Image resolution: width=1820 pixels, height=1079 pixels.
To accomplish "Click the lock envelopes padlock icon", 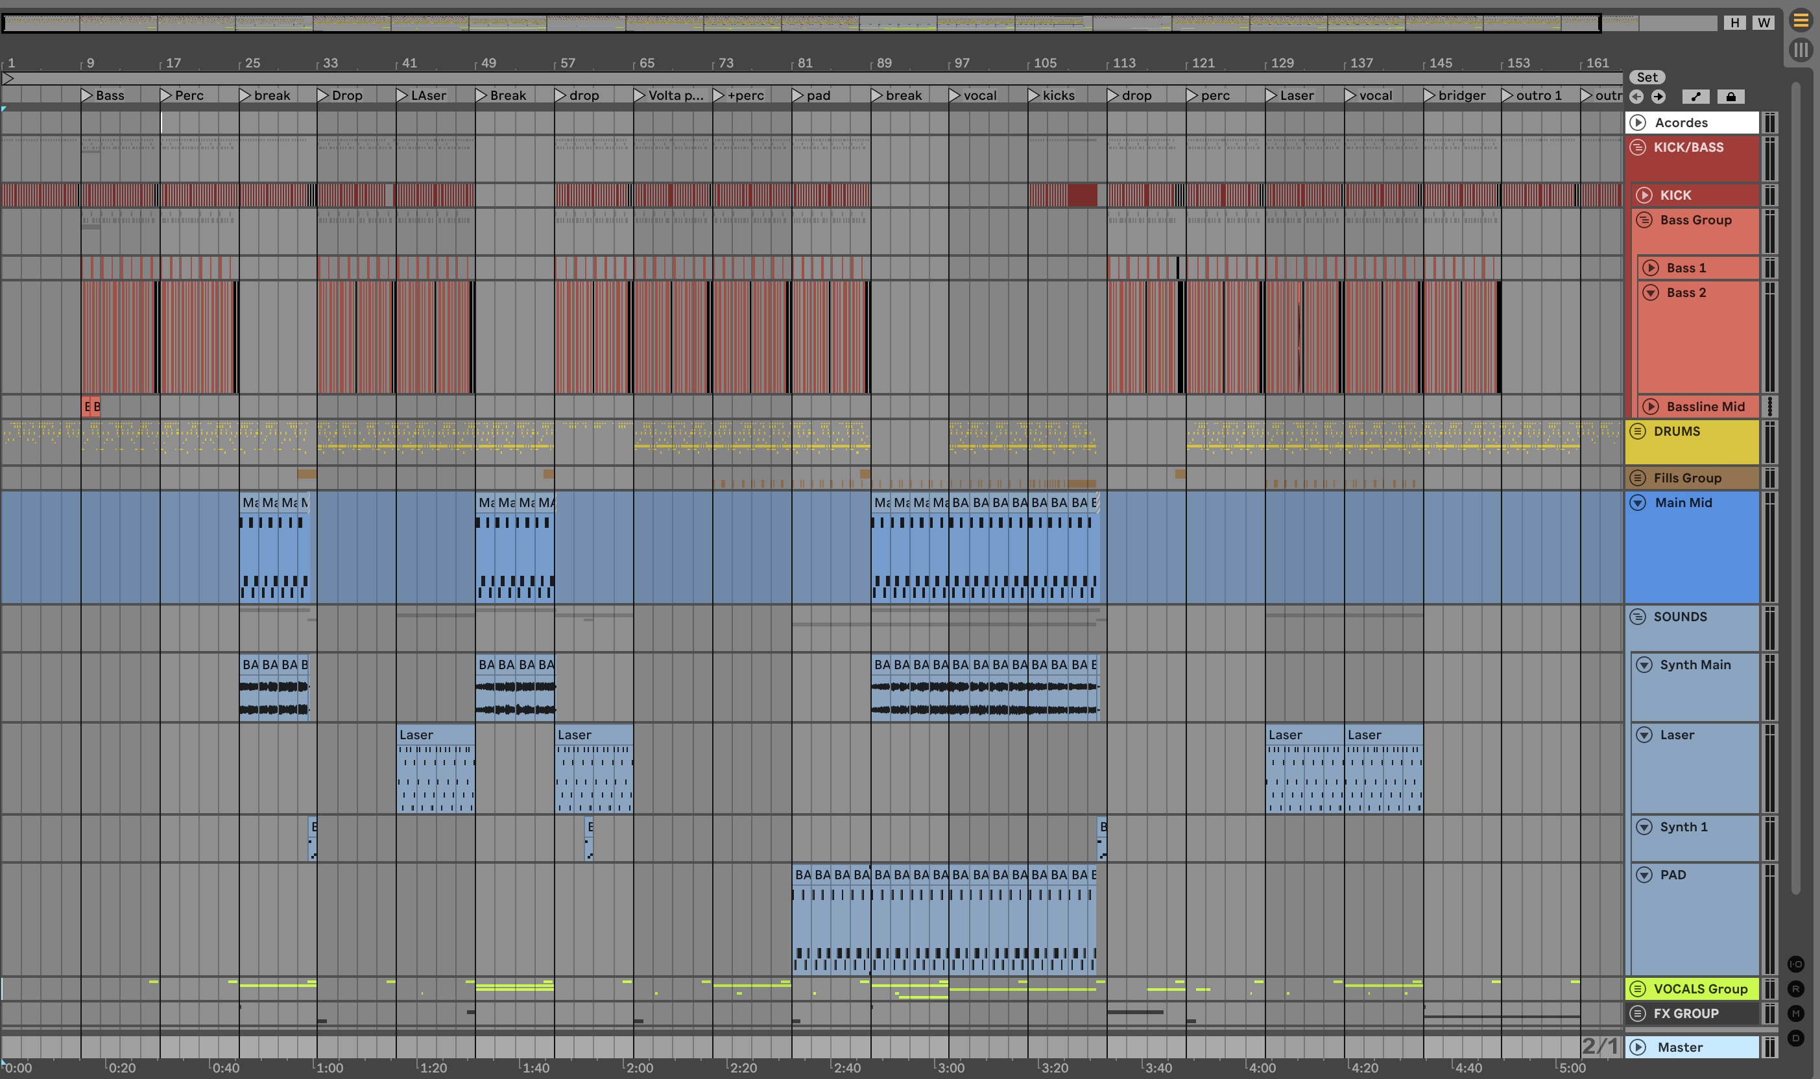I will pos(1730,97).
